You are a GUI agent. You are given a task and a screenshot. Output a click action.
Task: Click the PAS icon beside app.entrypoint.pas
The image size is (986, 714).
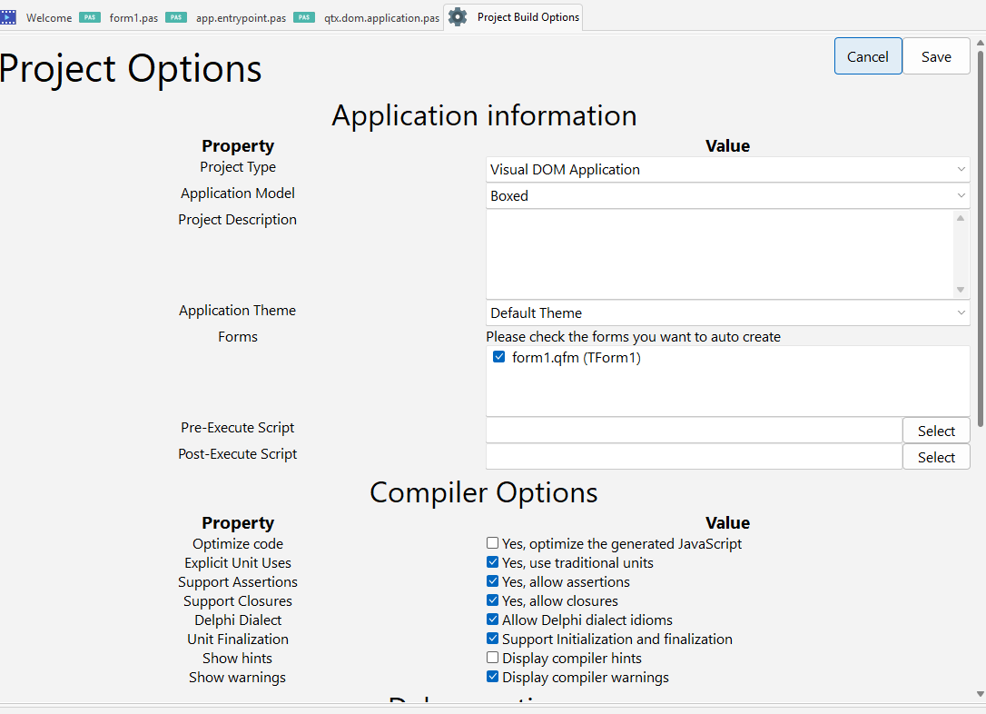point(175,17)
